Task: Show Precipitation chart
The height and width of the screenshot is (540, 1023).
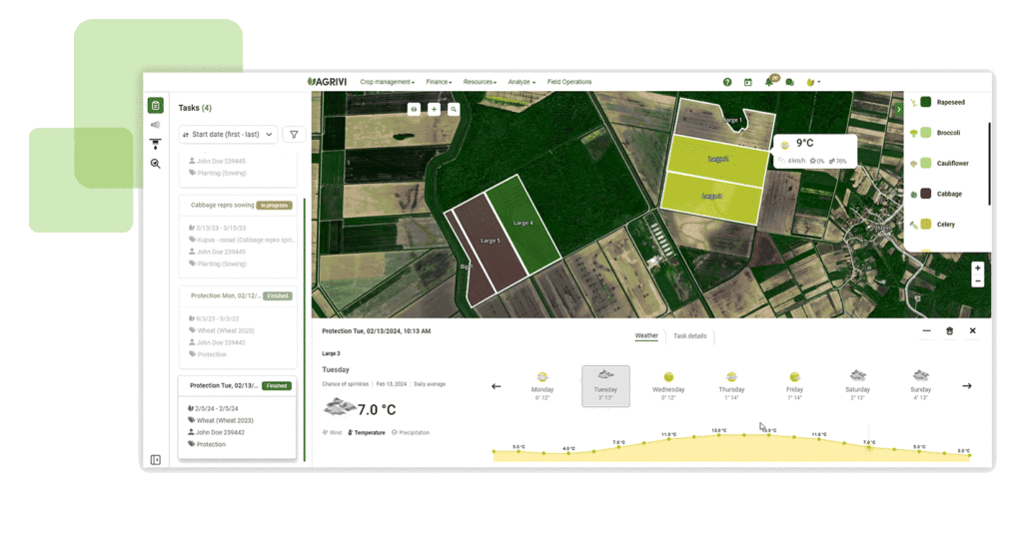Action: [411, 432]
